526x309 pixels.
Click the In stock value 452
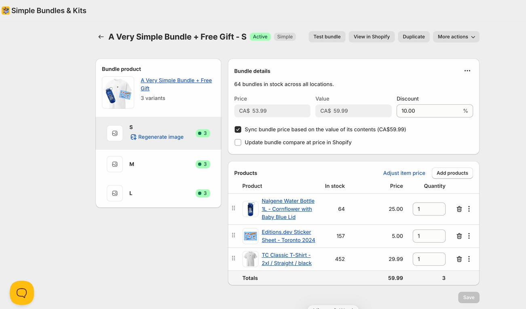(340, 259)
